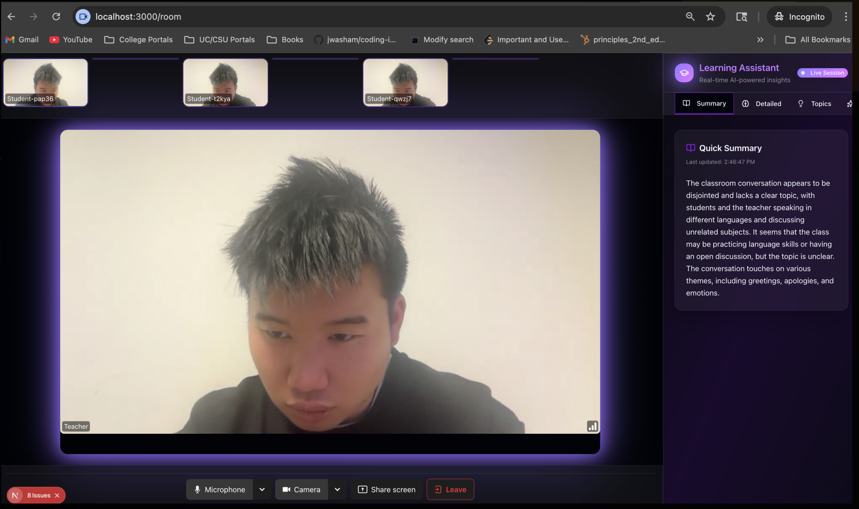Open Chrome's three-dot menu
This screenshot has height=509, width=859.
(x=846, y=17)
